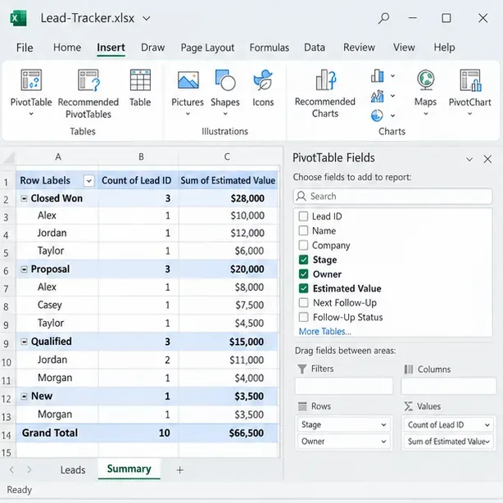Select column C header
Image resolution: width=503 pixels, height=503 pixels.
[227, 156]
